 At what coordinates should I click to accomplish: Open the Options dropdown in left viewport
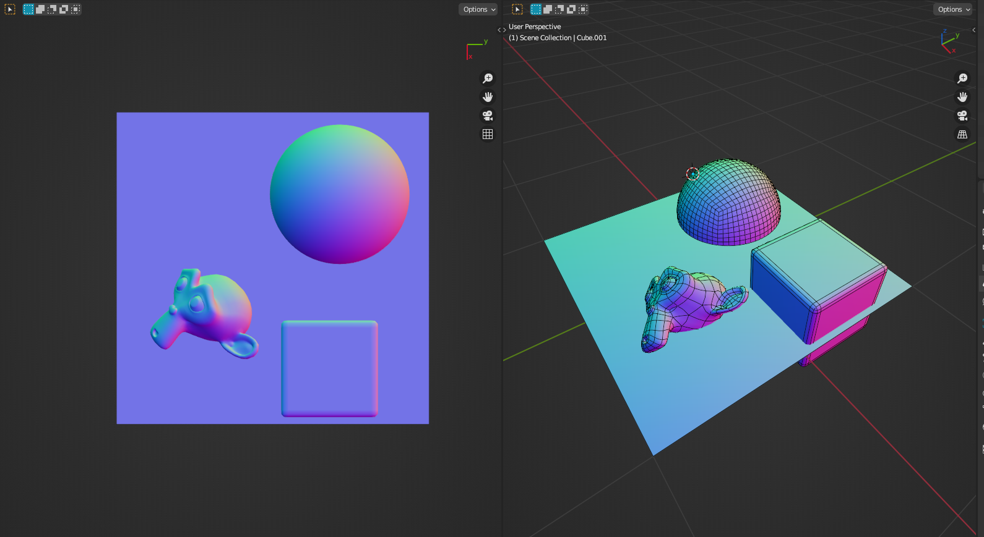pos(478,9)
